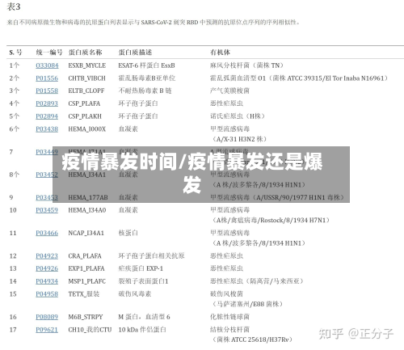The height and width of the screenshot is (350, 404).
Task: Select the 10 kDa 伴侣蛋白 description cell
Action: (x=142, y=330)
